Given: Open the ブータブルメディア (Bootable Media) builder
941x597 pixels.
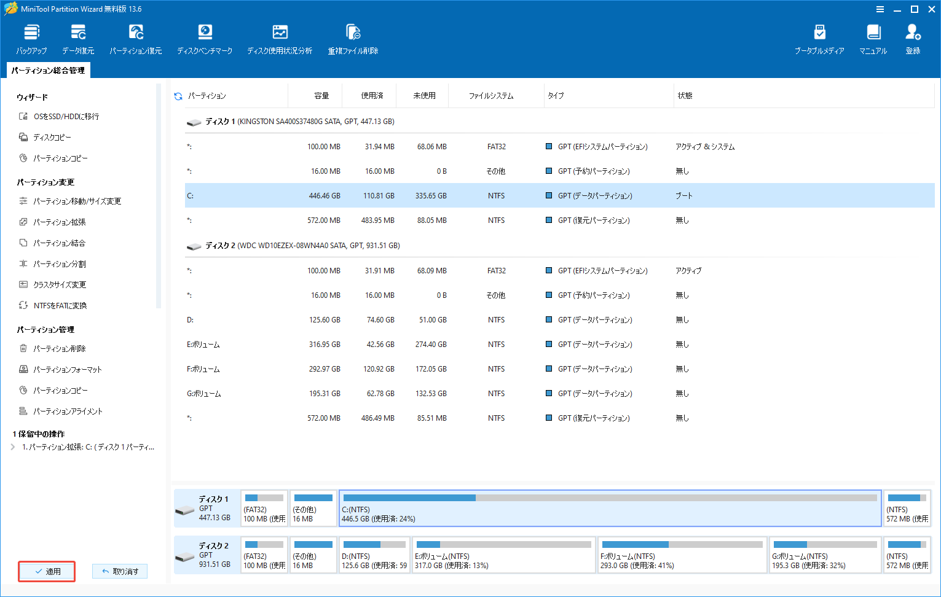Looking at the screenshot, I should 820,38.
